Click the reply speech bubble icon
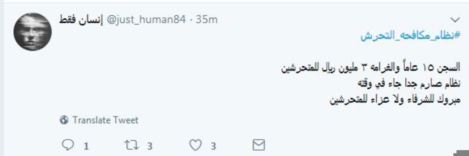 point(68,145)
